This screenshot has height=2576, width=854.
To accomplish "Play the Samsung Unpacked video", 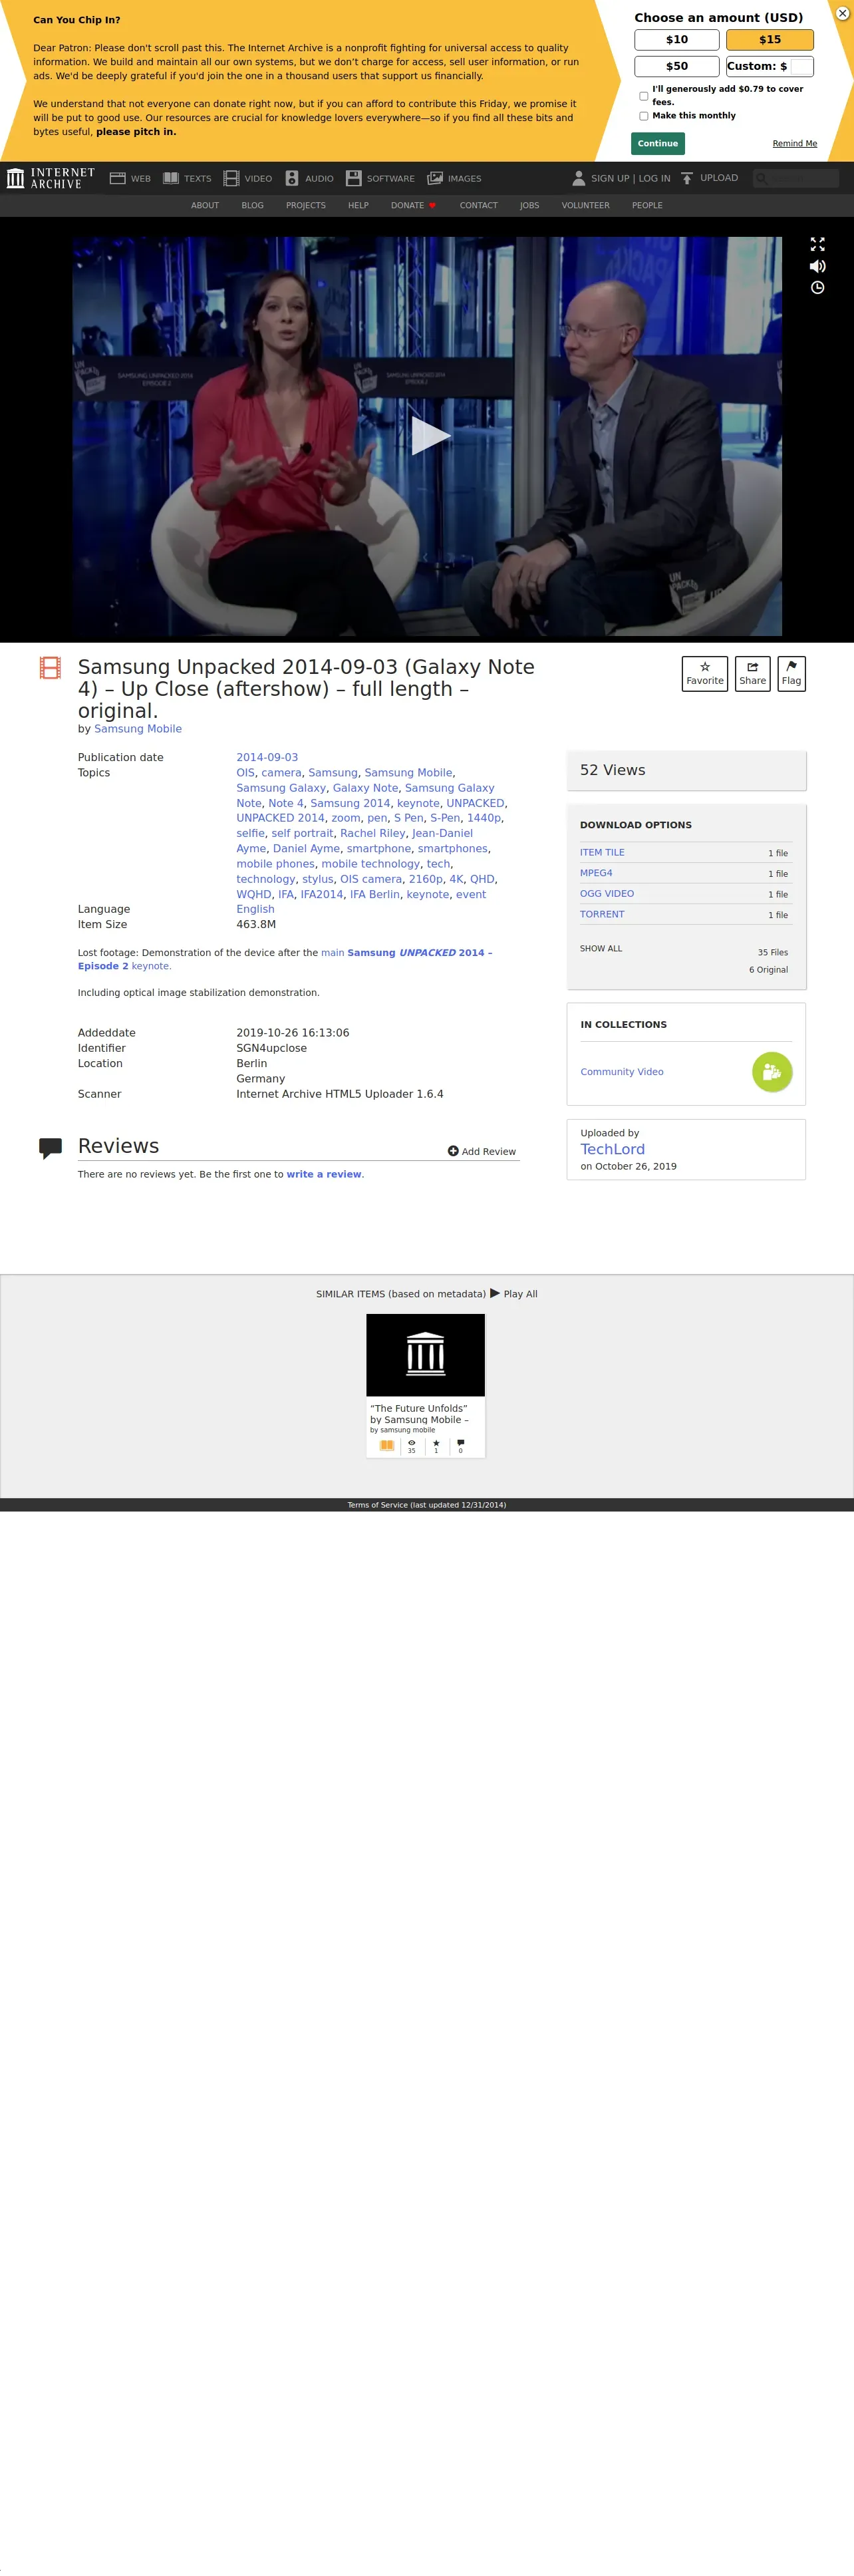I will click(x=430, y=435).
